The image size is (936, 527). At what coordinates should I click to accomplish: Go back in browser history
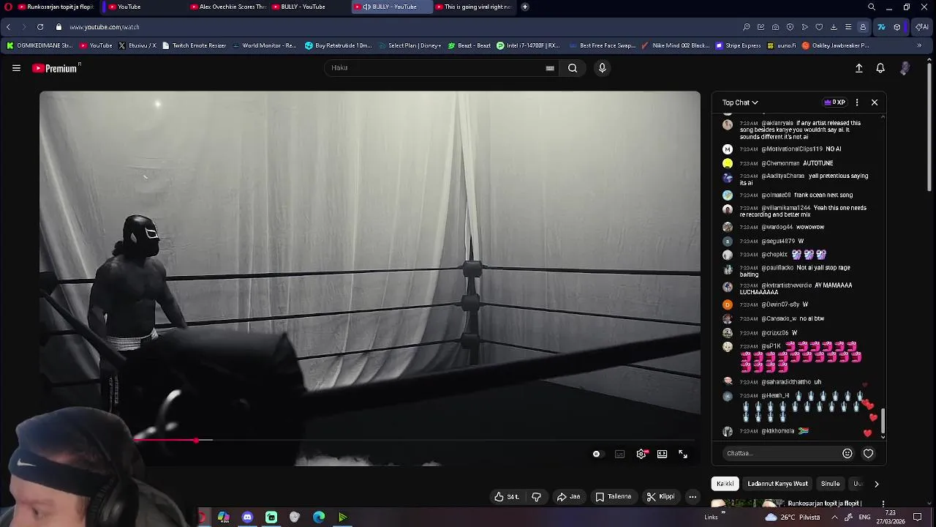click(x=8, y=27)
